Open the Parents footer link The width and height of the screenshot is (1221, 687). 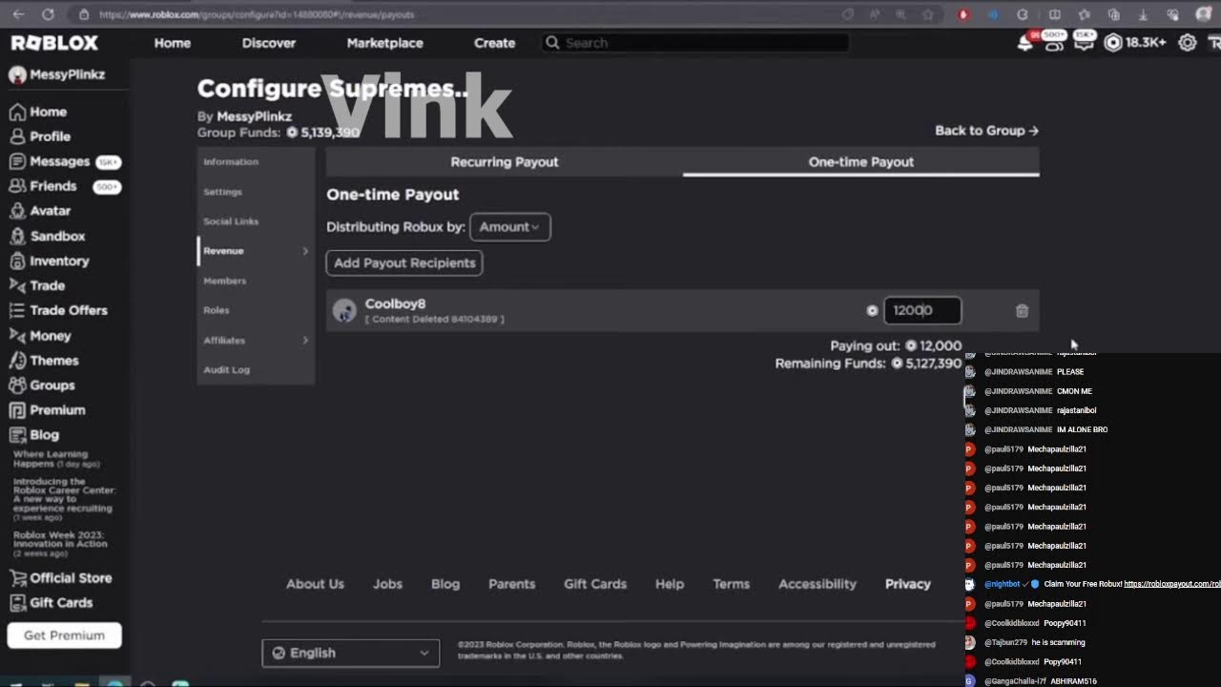click(x=511, y=584)
